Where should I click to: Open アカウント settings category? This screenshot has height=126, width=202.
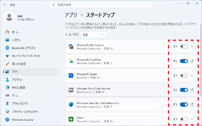(31, 80)
